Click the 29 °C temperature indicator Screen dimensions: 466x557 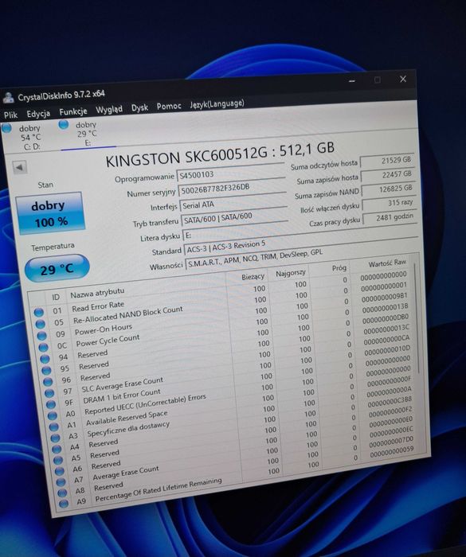[x=57, y=270]
